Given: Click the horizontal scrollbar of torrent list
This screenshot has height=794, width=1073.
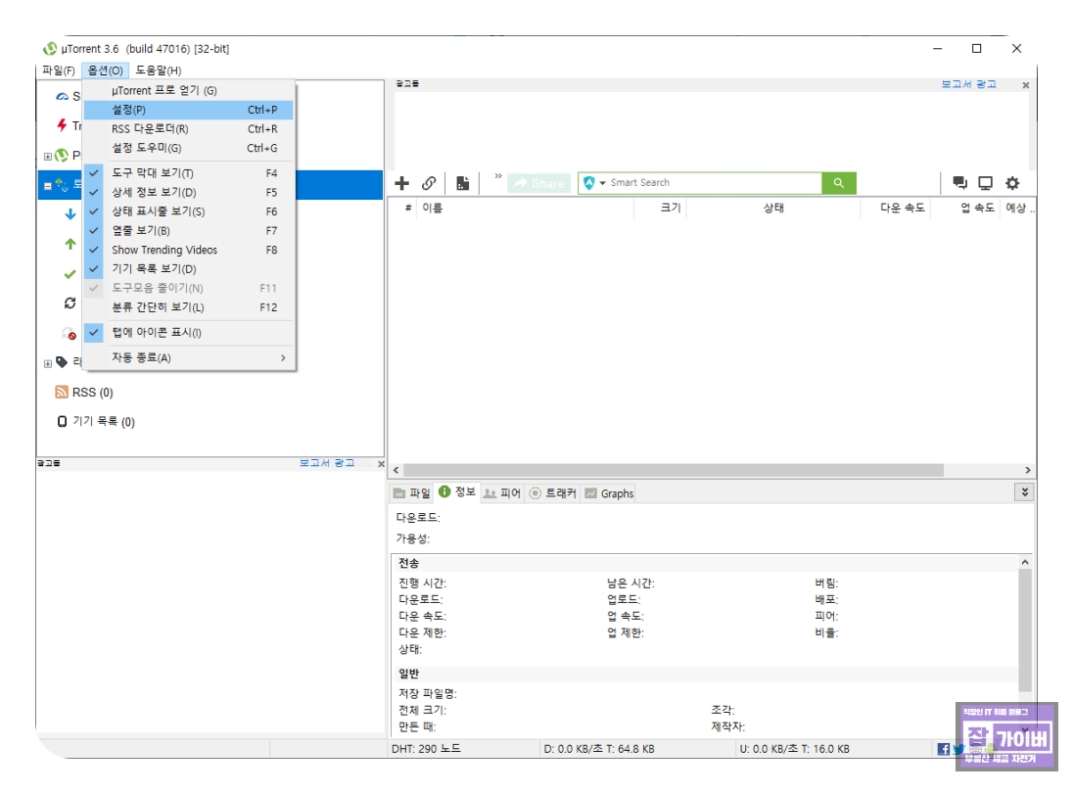Looking at the screenshot, I should [674, 470].
